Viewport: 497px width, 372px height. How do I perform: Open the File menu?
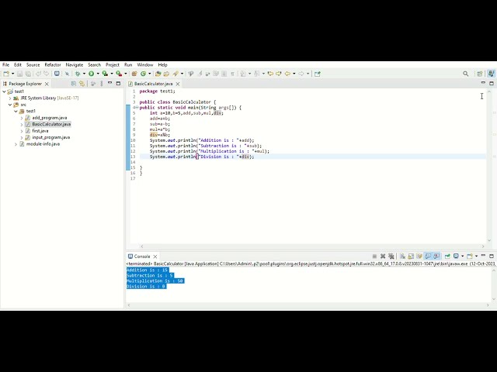tap(5, 65)
